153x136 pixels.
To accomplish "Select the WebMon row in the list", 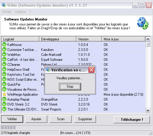I will tap(74, 55).
